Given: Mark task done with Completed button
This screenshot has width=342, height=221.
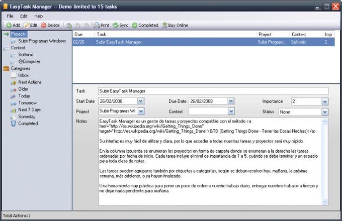Looking at the screenshot, I should [x=145, y=25].
